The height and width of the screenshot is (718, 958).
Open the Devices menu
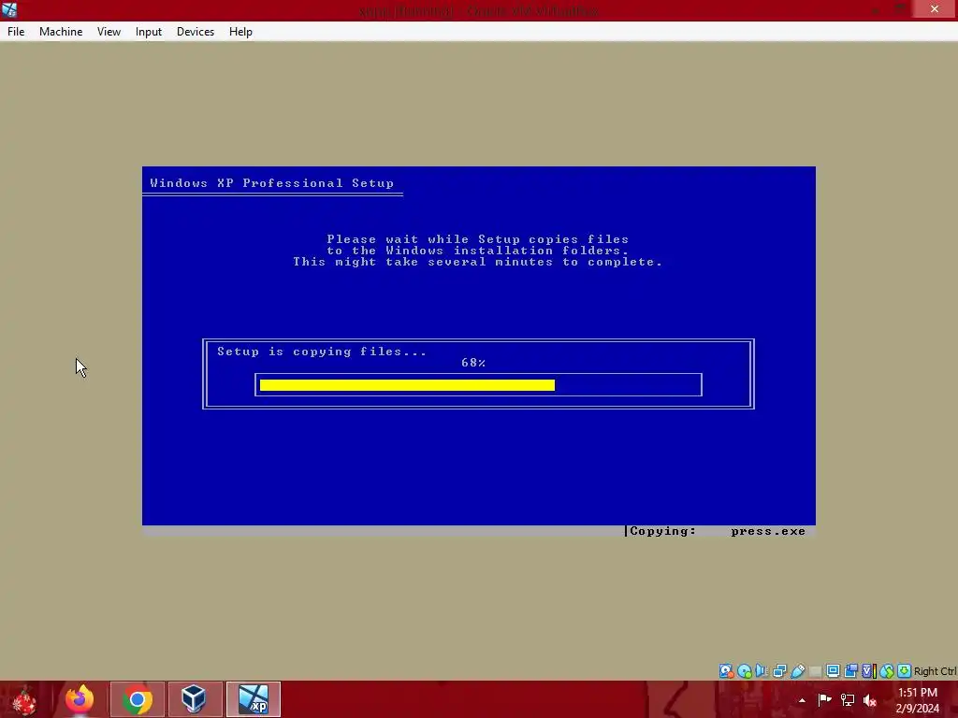tap(196, 32)
